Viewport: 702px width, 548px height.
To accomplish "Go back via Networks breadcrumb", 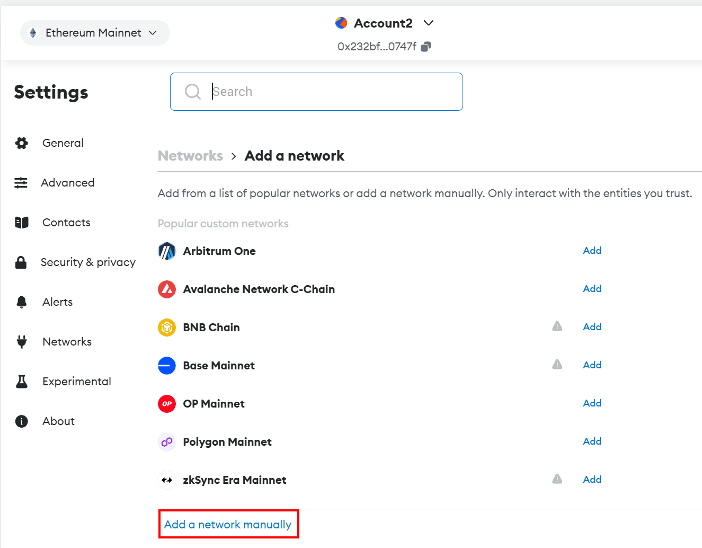I will (190, 156).
